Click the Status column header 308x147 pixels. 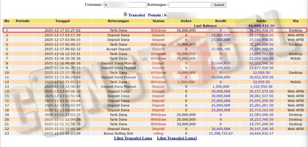click(158, 21)
